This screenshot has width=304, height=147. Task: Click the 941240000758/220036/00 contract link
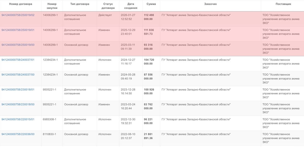pyautogui.click(x=18, y=134)
